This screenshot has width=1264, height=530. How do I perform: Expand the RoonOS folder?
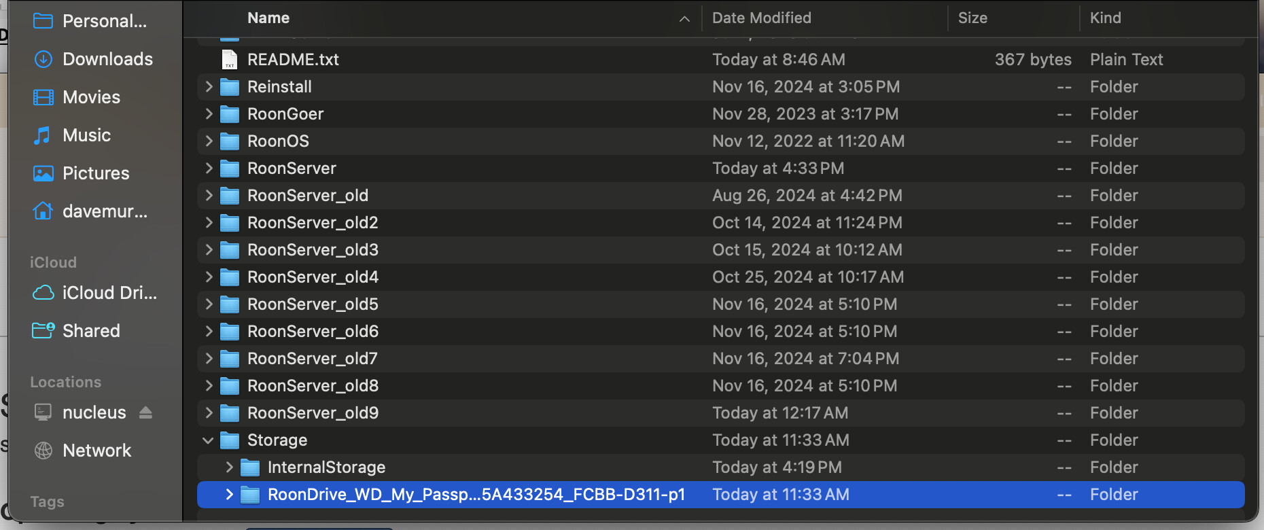(x=209, y=141)
